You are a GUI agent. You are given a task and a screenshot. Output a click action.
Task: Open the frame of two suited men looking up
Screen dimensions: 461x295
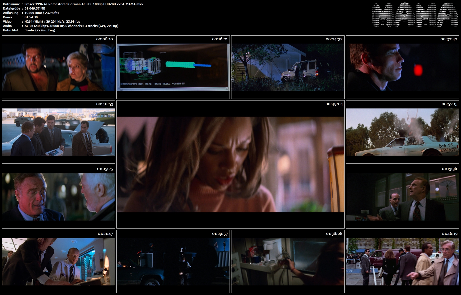403,197
